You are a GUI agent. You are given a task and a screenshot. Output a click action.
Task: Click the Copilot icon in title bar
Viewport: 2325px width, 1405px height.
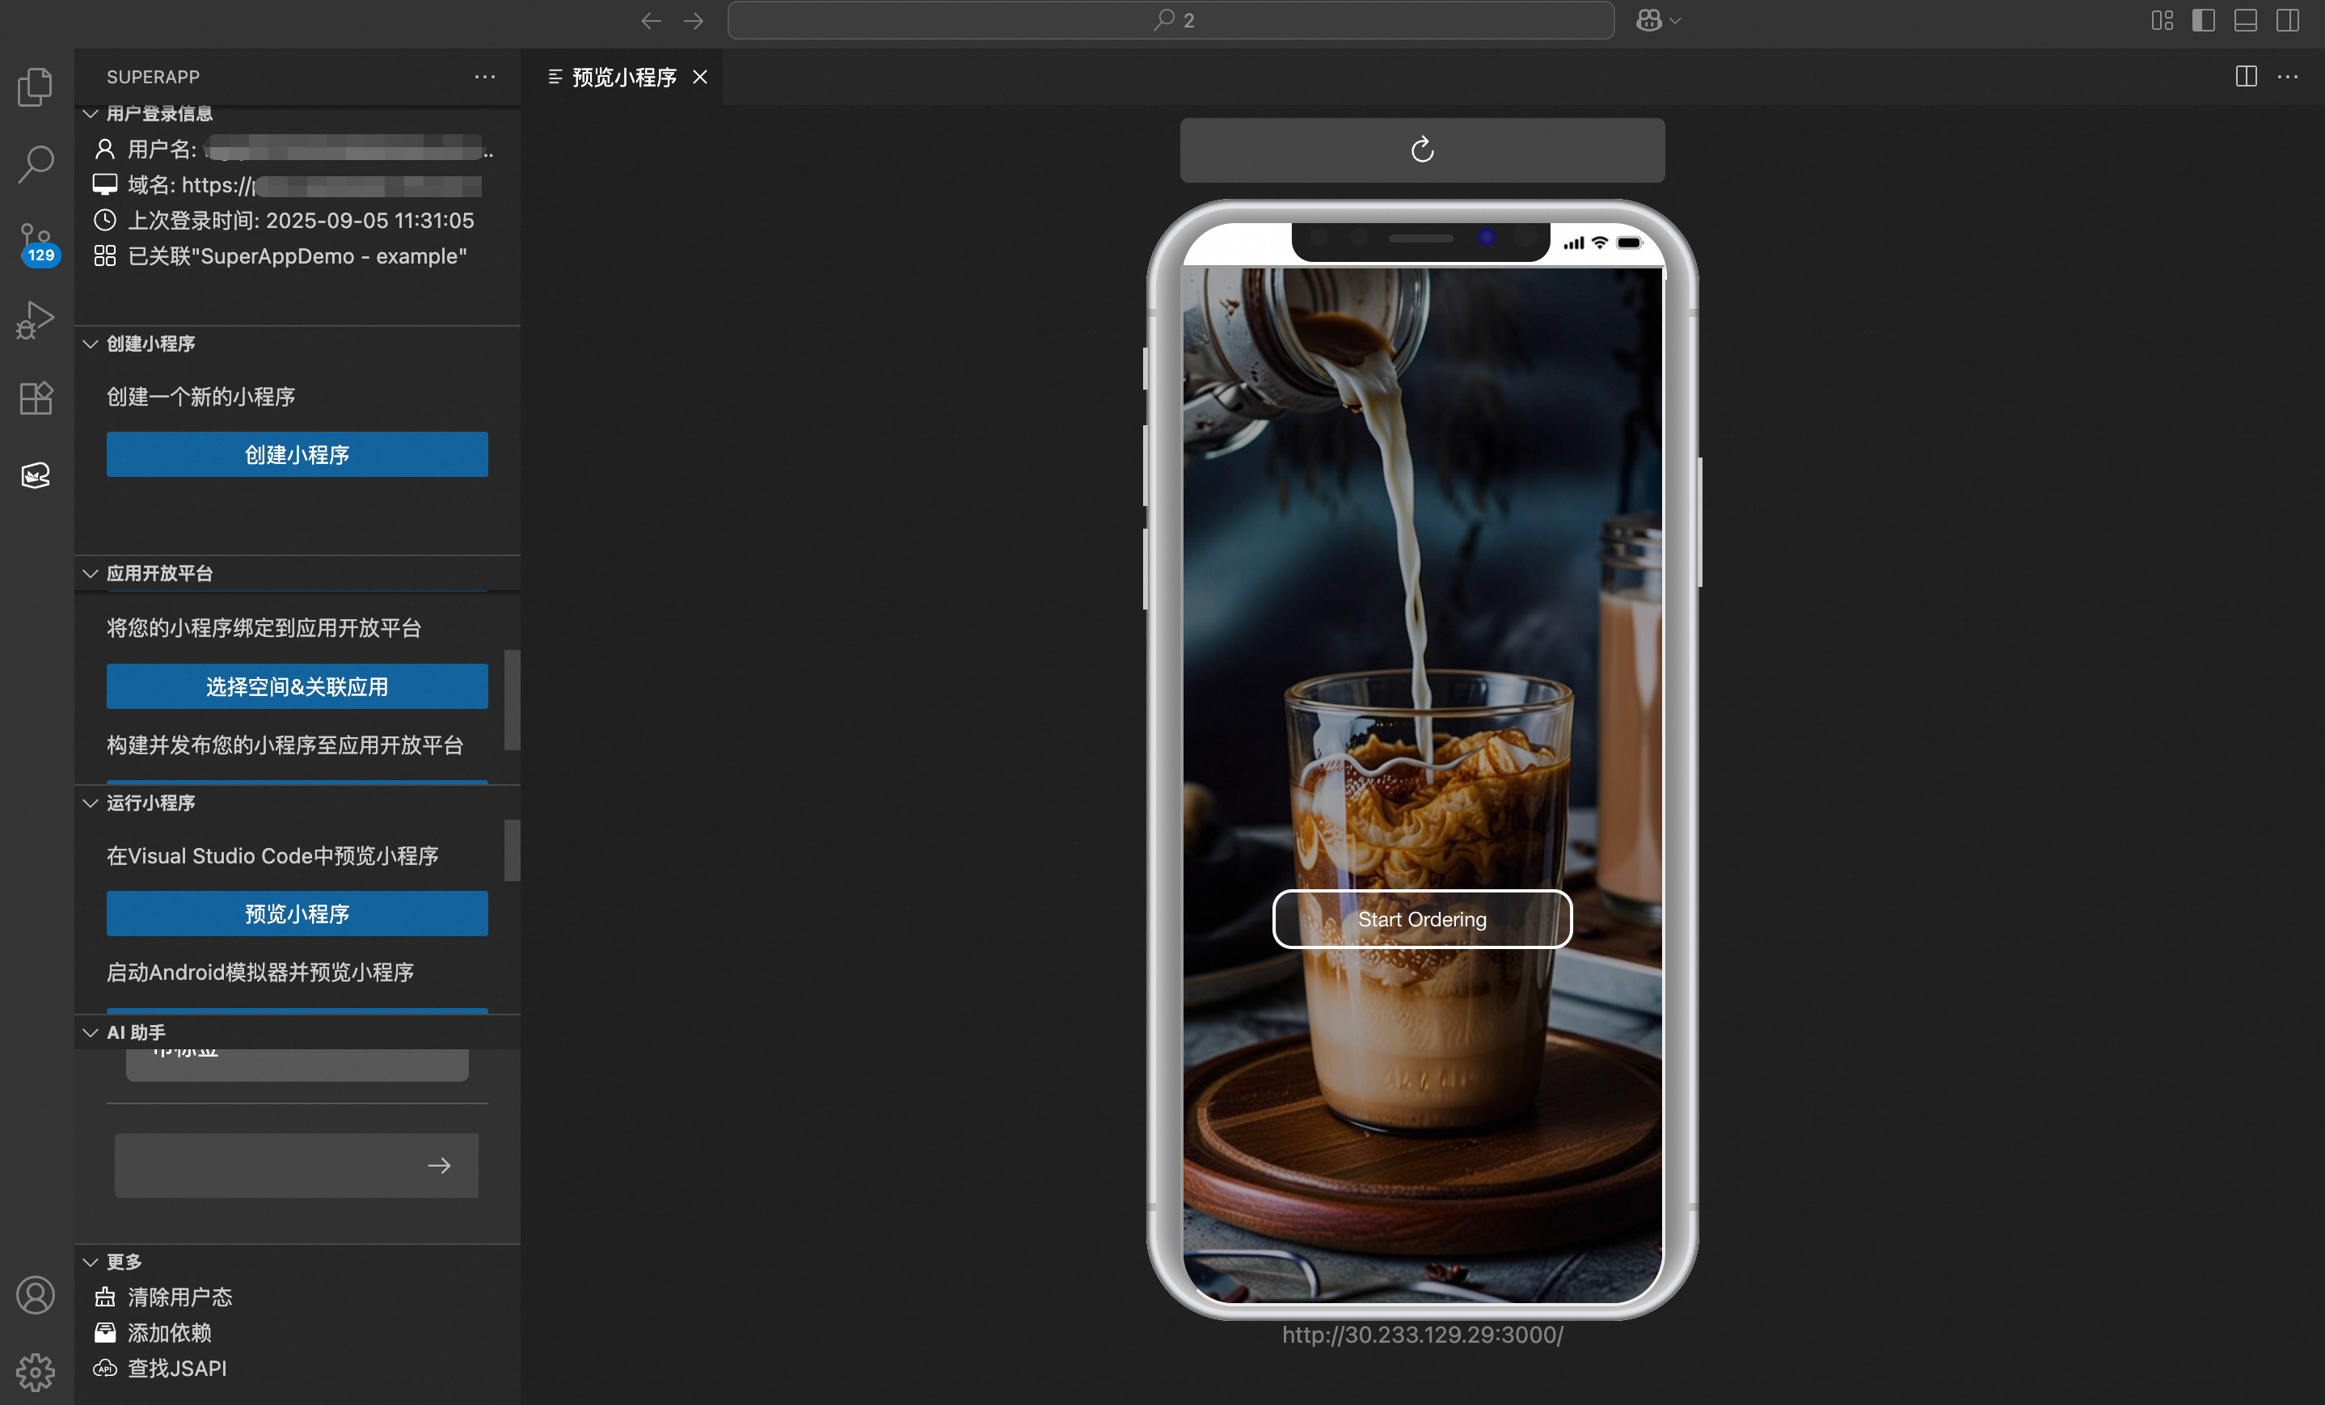pyautogui.click(x=1648, y=20)
